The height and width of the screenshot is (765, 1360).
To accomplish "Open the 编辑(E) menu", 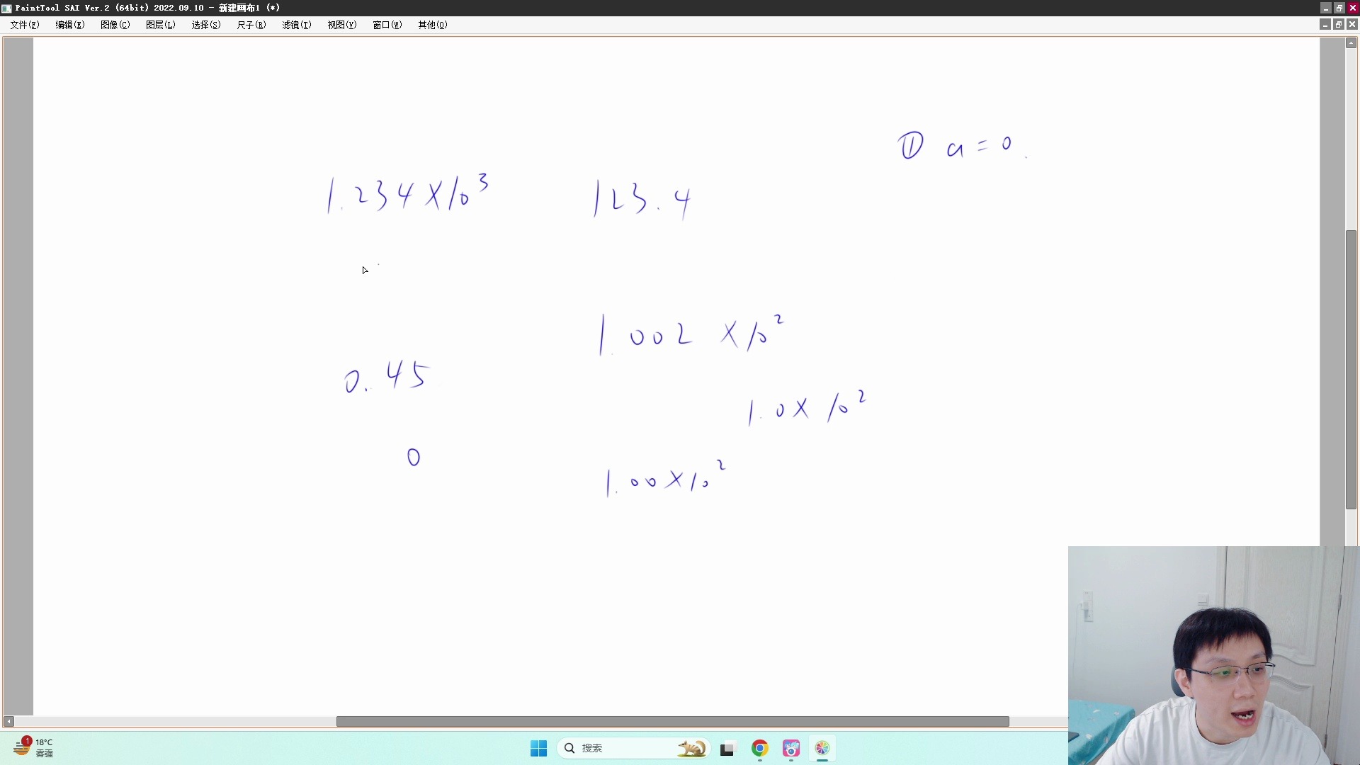I will pos(70,25).
